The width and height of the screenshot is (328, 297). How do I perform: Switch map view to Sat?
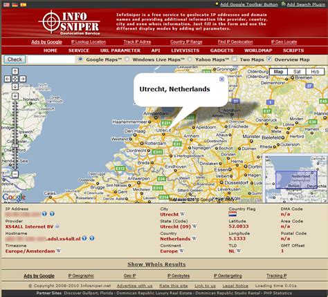pyautogui.click(x=297, y=72)
